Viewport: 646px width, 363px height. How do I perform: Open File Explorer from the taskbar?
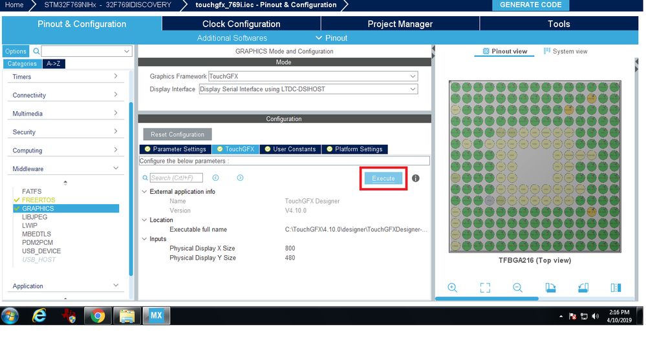127,316
